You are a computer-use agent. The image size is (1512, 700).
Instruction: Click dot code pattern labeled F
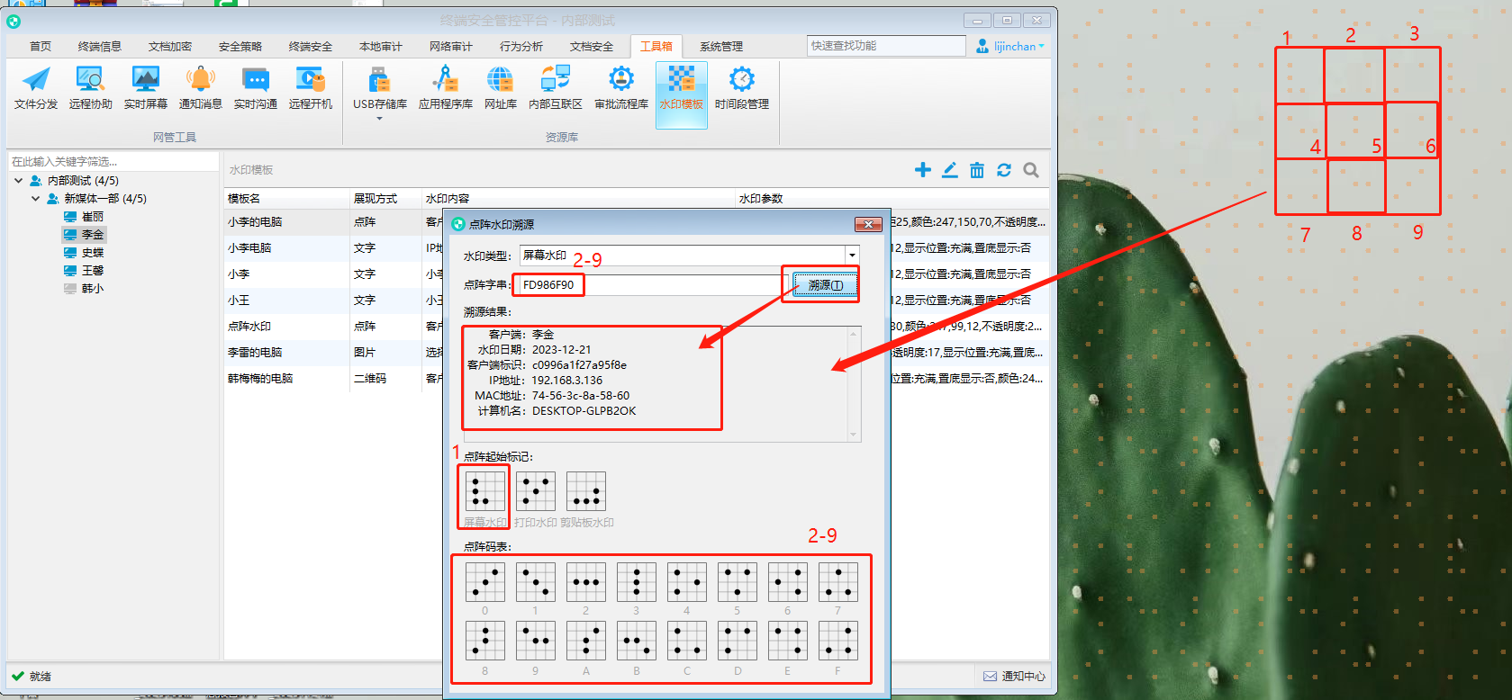coord(838,641)
